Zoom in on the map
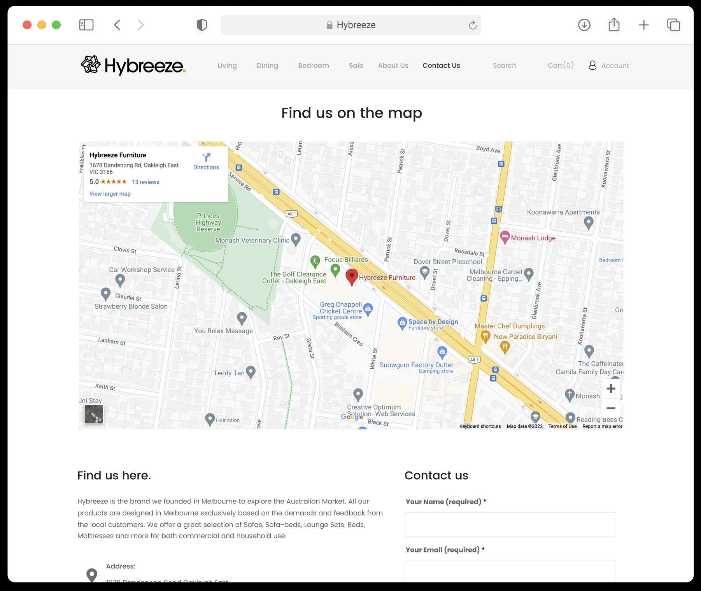The height and width of the screenshot is (591, 701). pyautogui.click(x=611, y=389)
